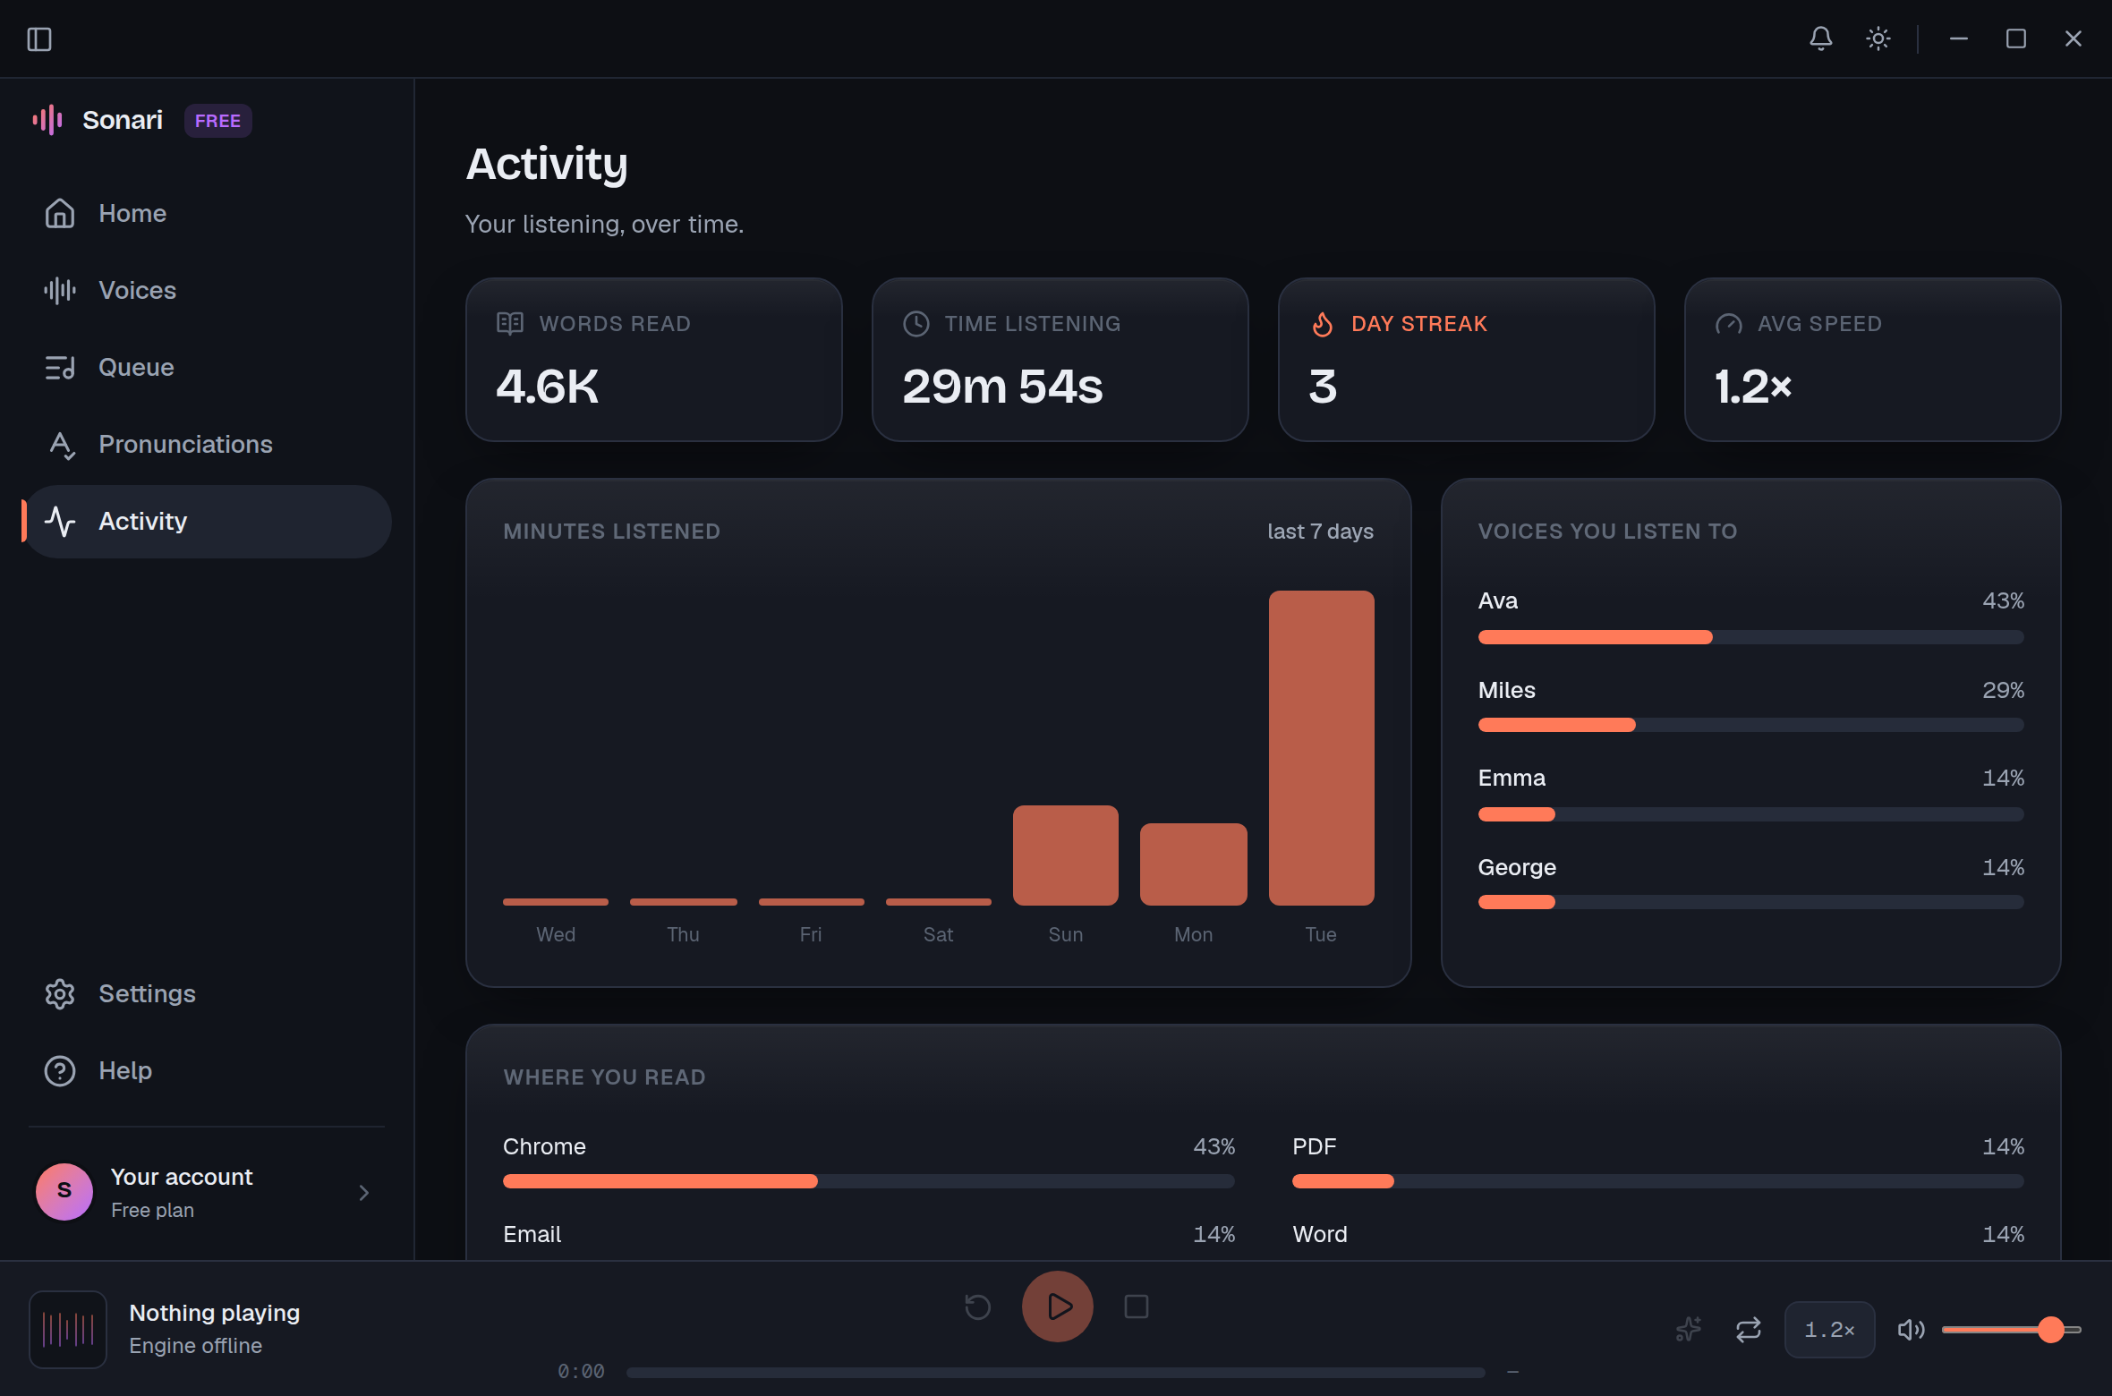The width and height of the screenshot is (2112, 1396).
Task: Click the George voice name
Action: pyautogui.click(x=1517, y=867)
